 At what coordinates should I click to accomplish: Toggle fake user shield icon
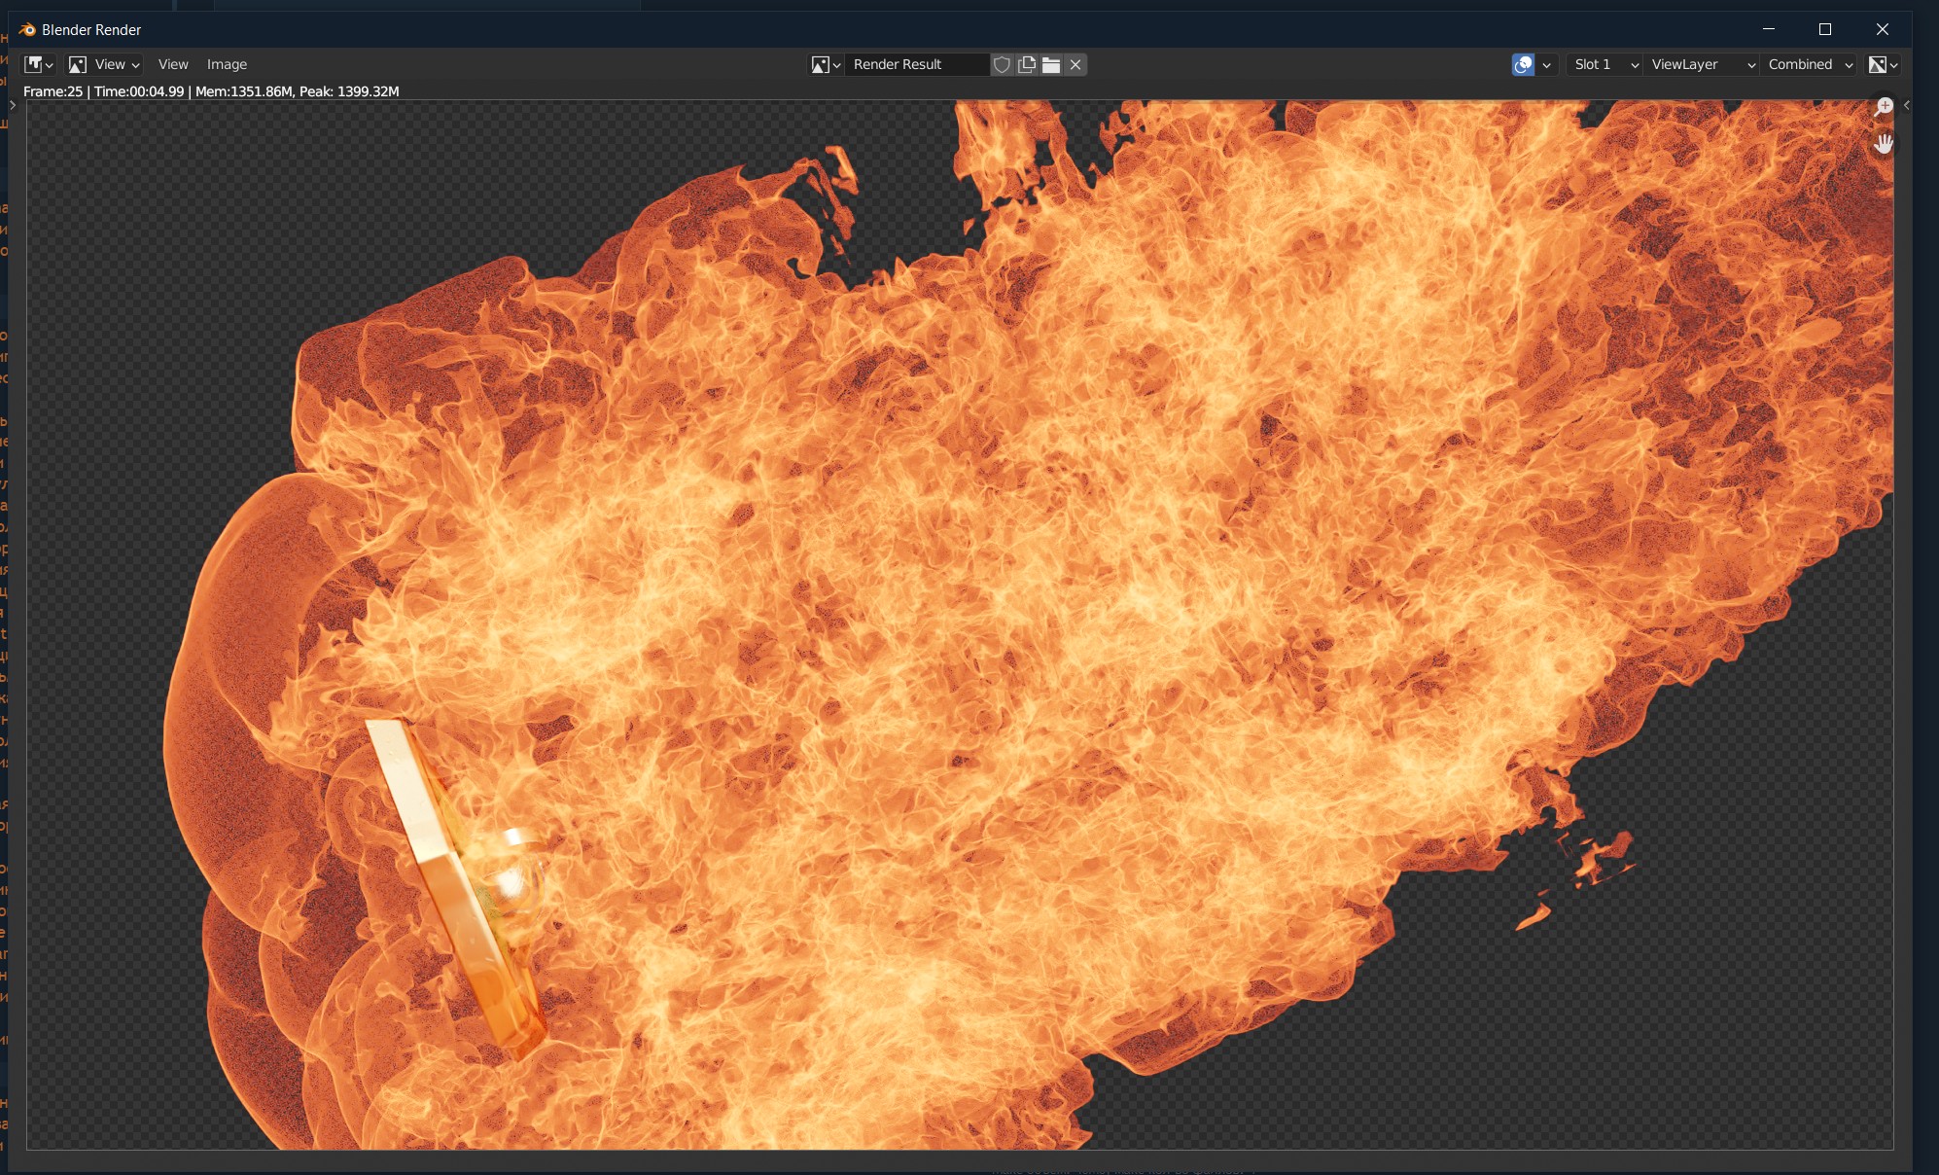[x=1002, y=64]
